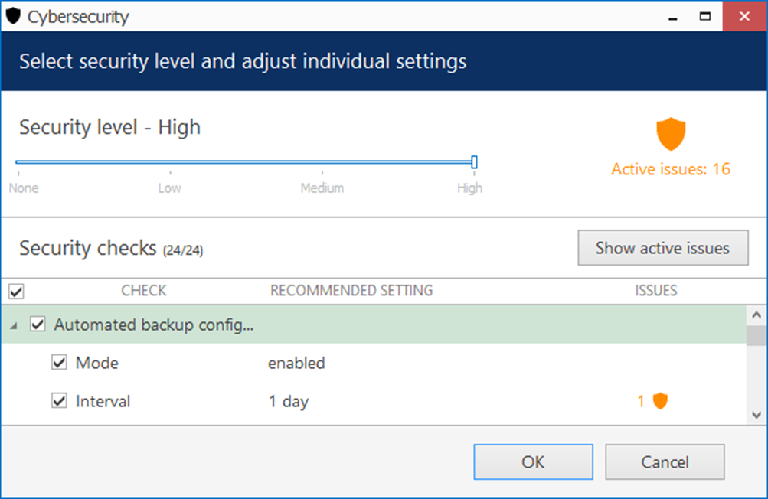Click the orange shield active issues icon

point(671,134)
